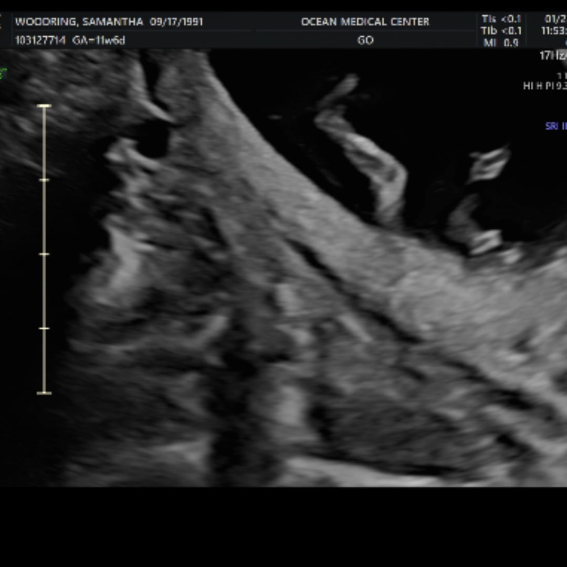Click the patient name WOODRING, SAMANTHA

80,22
